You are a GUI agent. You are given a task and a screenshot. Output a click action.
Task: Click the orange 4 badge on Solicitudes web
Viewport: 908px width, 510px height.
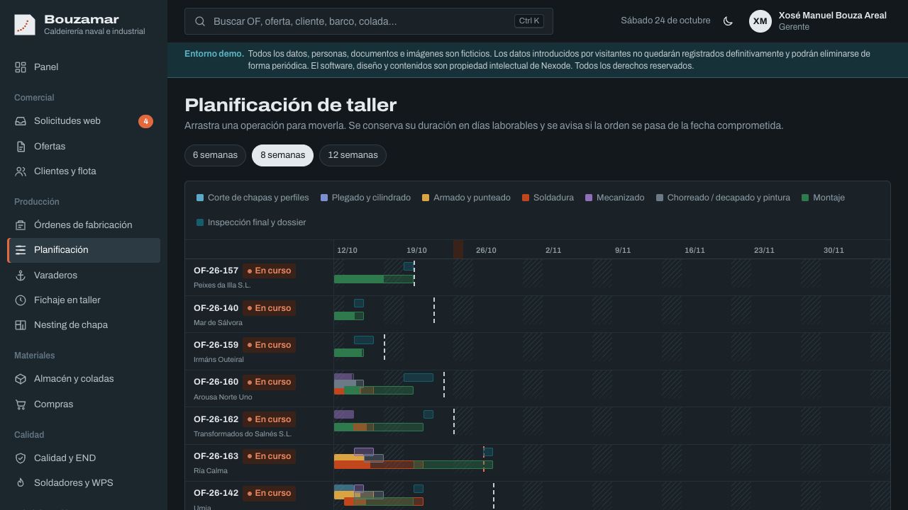(x=145, y=121)
